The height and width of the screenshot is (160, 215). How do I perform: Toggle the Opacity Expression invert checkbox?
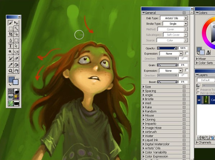(187, 53)
